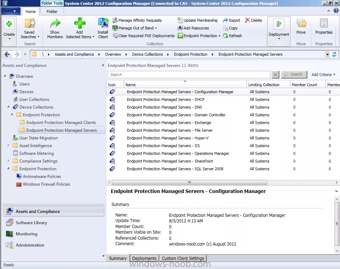Select Users in the navigation tree
The image size is (340, 269).
[24, 84]
